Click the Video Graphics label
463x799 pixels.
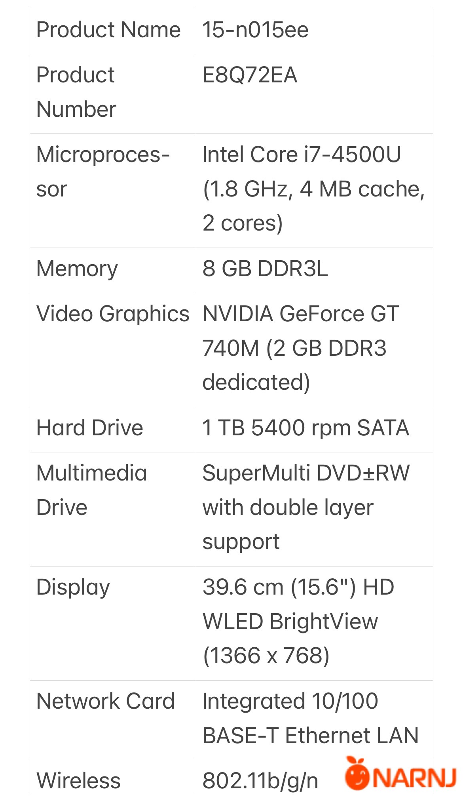pos(113,314)
